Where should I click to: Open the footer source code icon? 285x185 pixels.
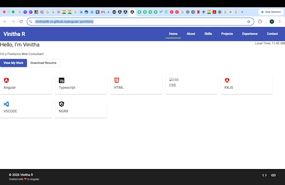click(264, 175)
